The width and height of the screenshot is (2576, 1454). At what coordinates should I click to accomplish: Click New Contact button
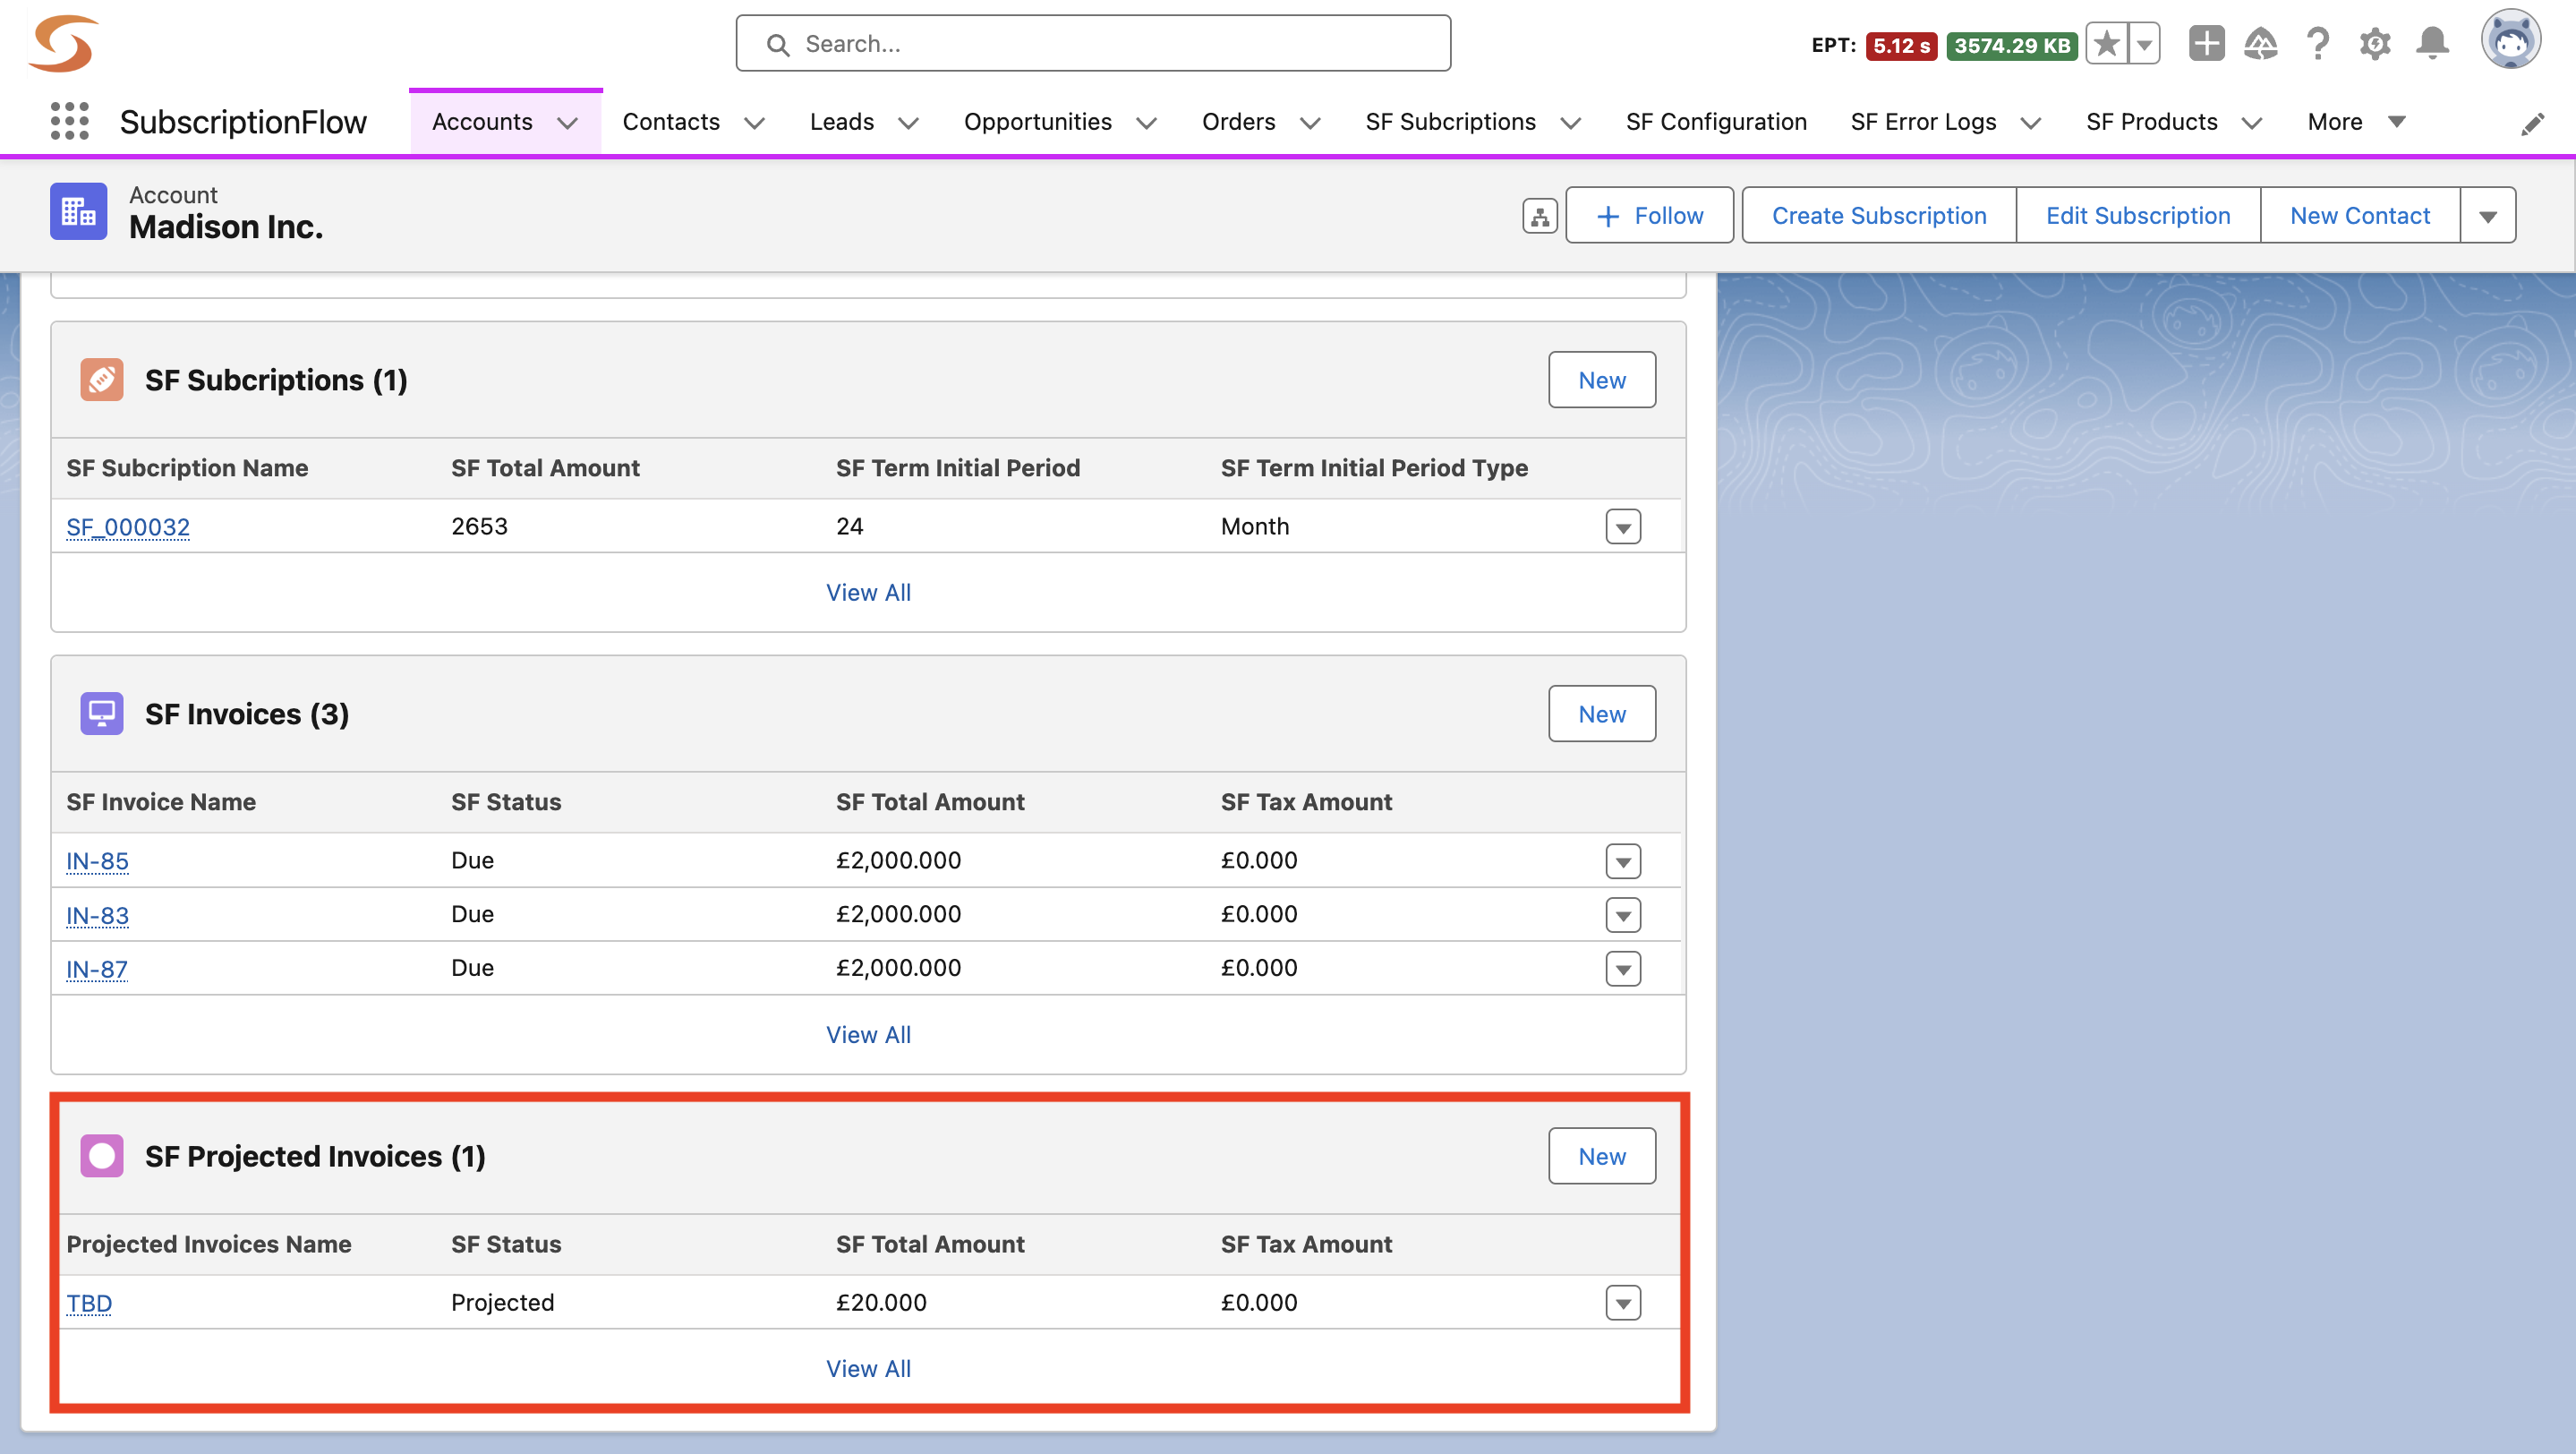click(x=2360, y=215)
